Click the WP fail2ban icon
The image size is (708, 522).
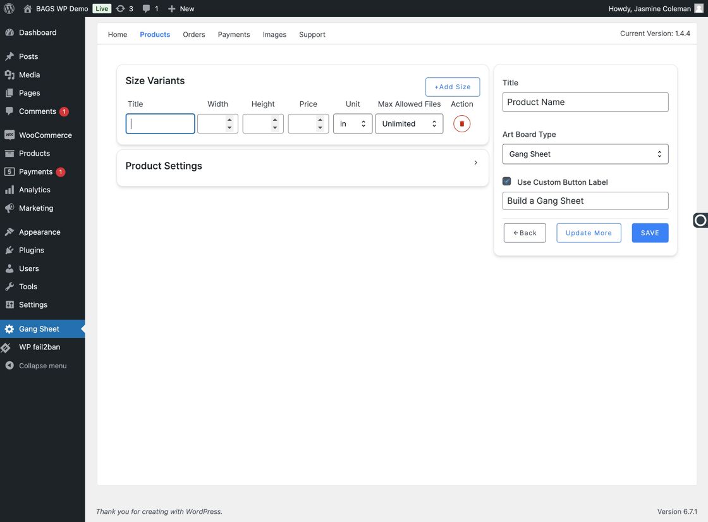point(6,347)
